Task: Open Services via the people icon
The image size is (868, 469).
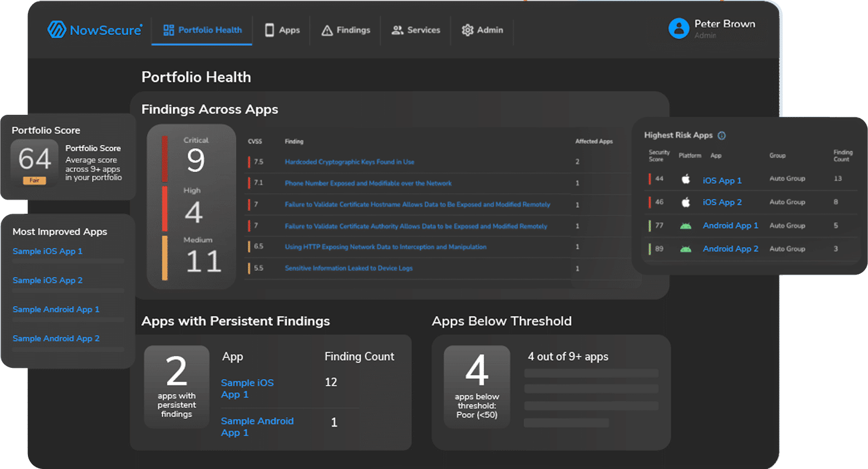Action: pyautogui.click(x=397, y=30)
